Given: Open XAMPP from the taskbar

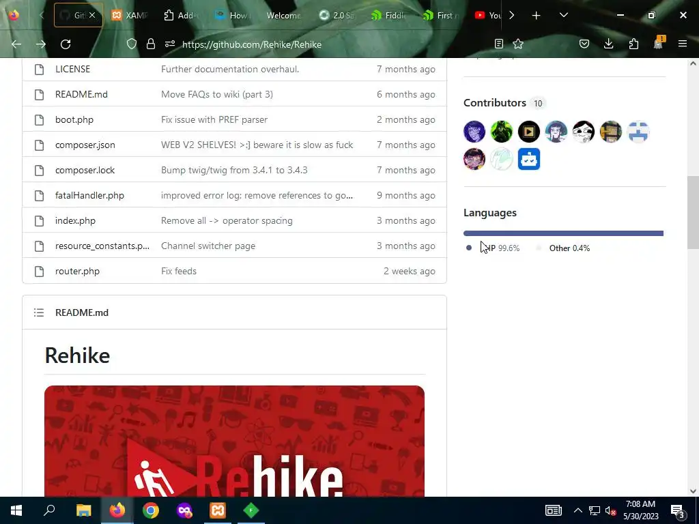Looking at the screenshot, I should (x=218, y=510).
